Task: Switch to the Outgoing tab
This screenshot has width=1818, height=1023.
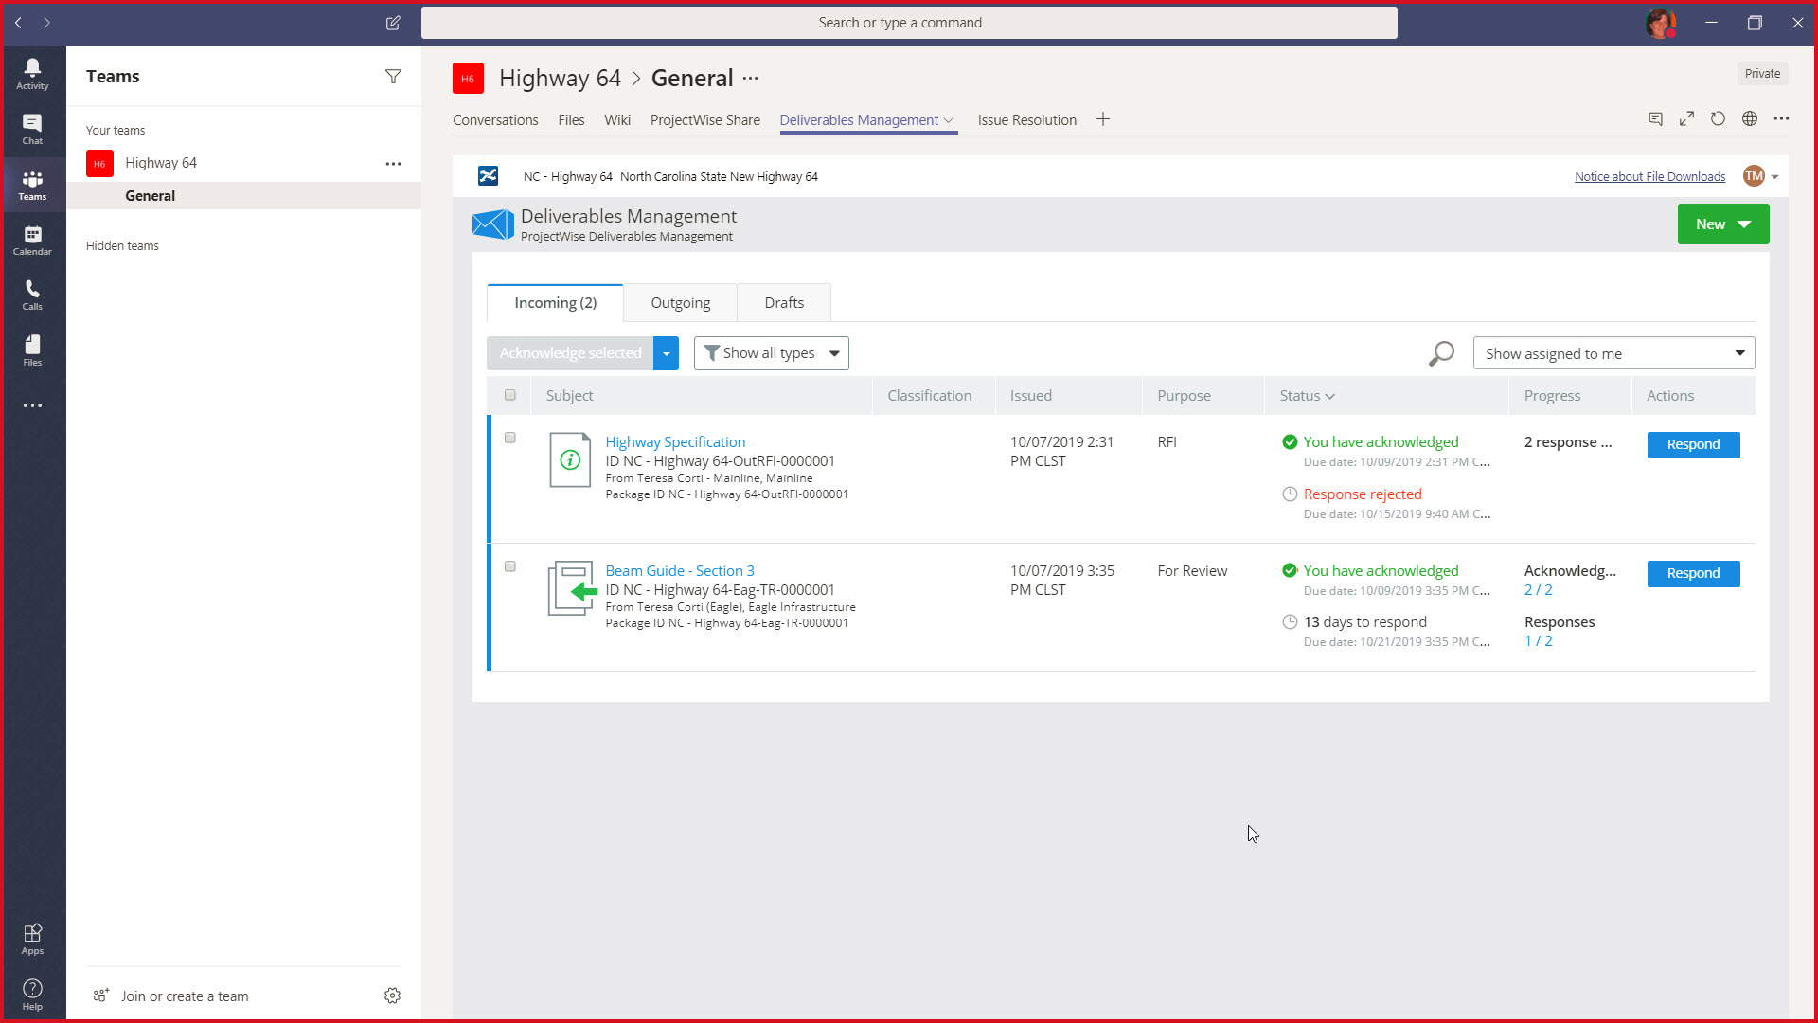Action: [x=680, y=303]
